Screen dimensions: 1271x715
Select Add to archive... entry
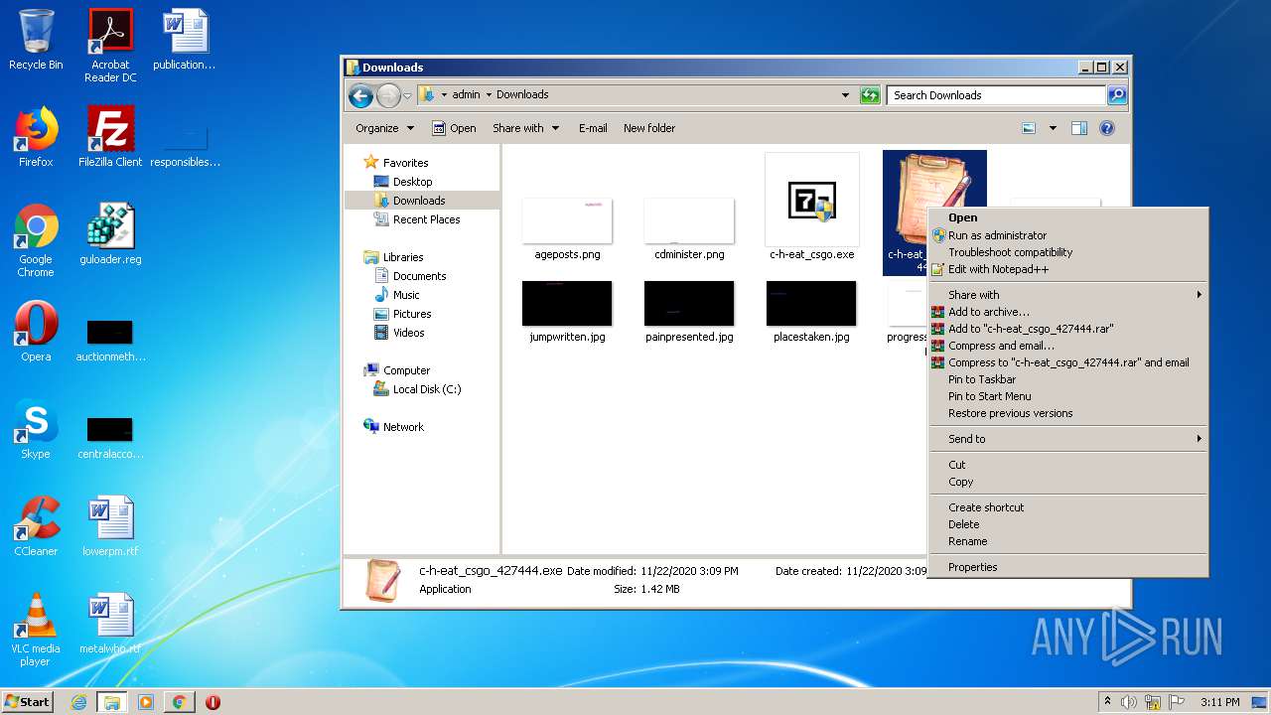(1068, 312)
